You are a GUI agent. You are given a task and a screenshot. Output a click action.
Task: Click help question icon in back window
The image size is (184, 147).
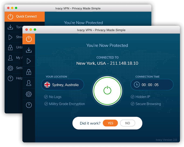tap(10, 78)
